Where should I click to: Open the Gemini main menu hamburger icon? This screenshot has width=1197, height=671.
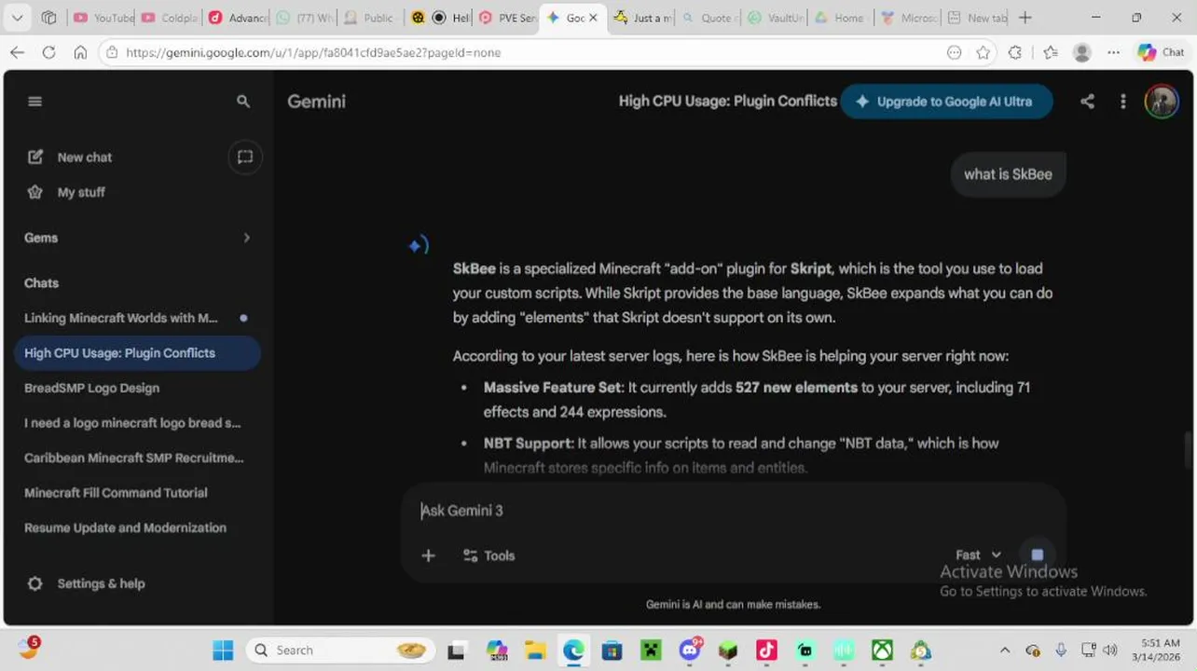tap(34, 102)
